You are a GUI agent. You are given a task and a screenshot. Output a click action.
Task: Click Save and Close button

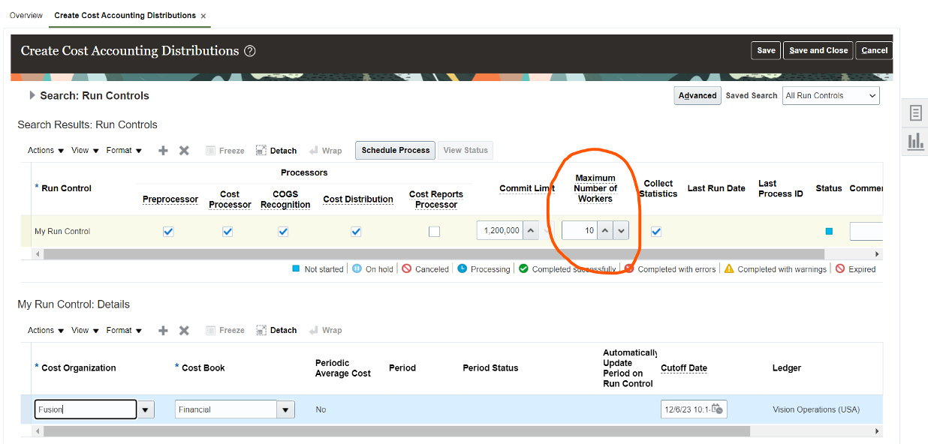pyautogui.click(x=818, y=50)
